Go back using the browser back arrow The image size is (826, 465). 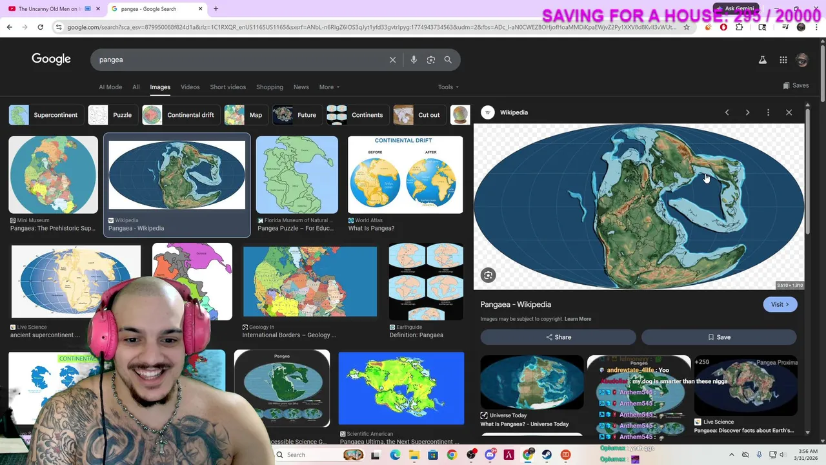coord(9,27)
